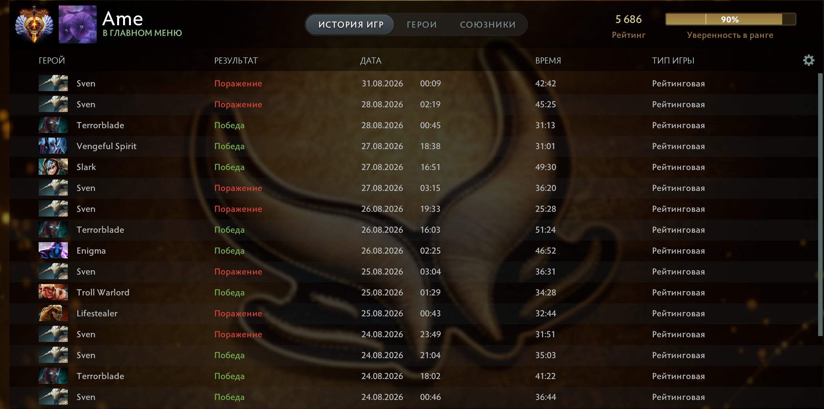Click Sven name in the 25.08.2026 03:04 row
The width and height of the screenshot is (824, 409).
tap(86, 271)
